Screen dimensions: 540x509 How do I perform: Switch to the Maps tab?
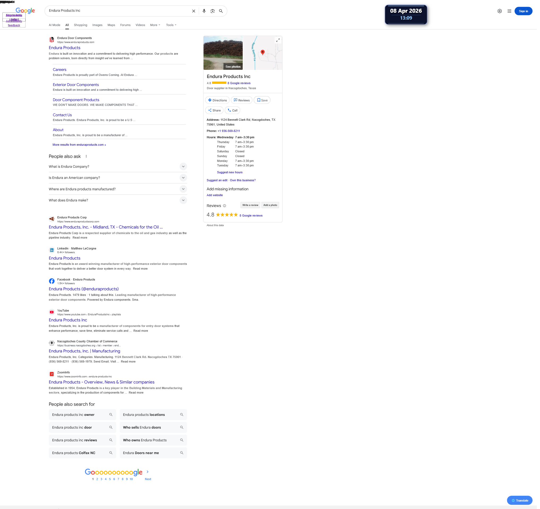(x=112, y=25)
